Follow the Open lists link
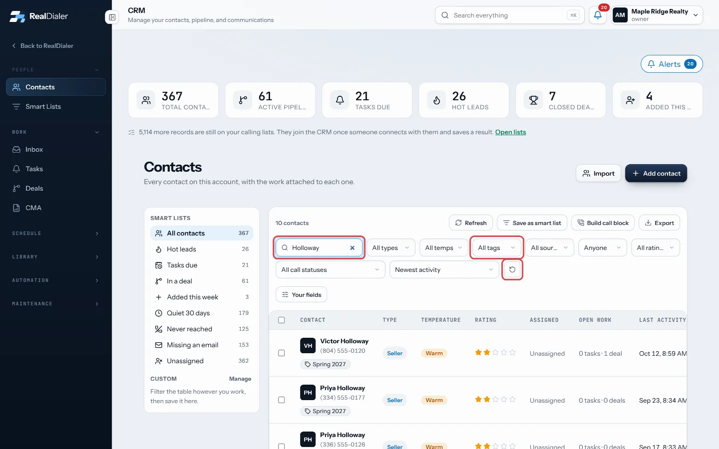 click(510, 132)
